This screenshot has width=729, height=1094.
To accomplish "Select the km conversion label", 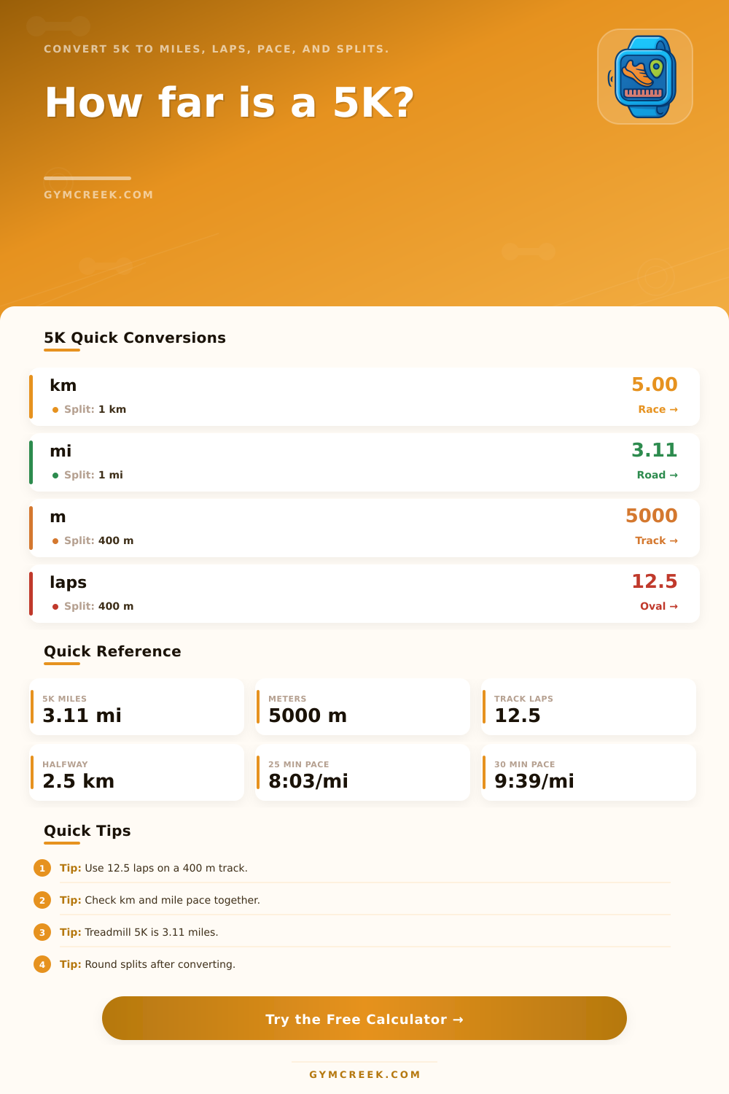I will click(x=63, y=385).
